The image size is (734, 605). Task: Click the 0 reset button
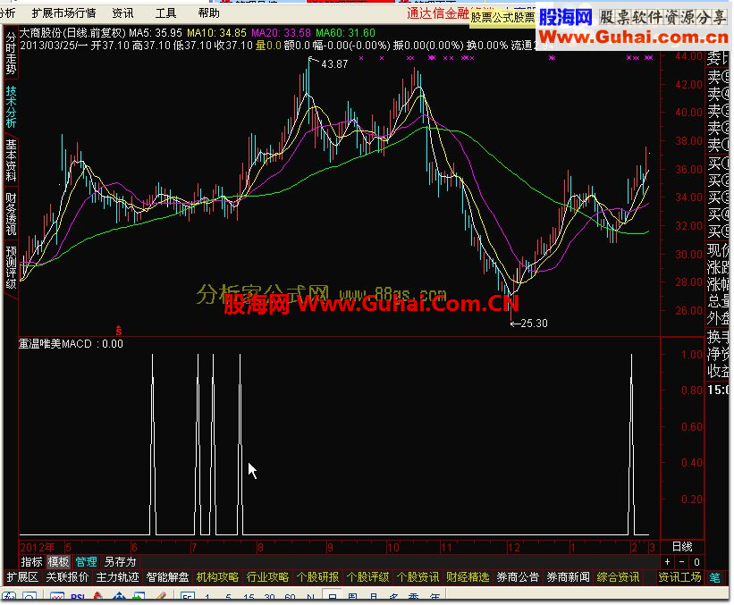point(696,562)
